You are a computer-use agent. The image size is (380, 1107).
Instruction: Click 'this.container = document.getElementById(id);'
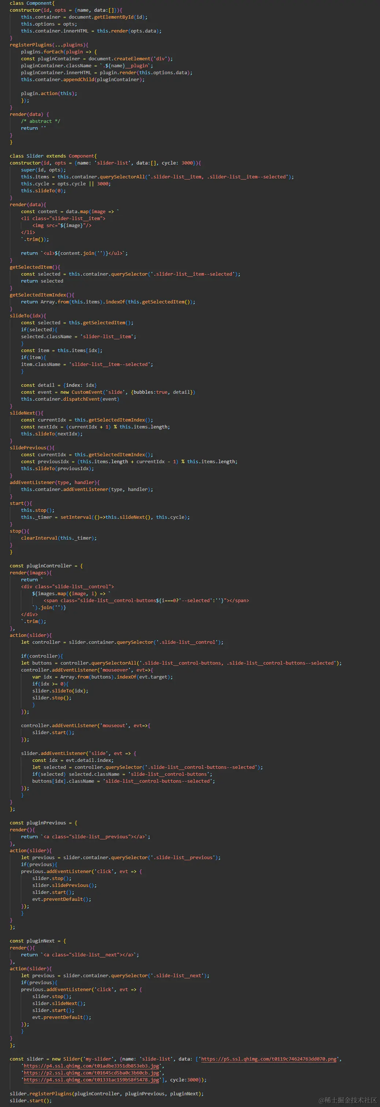click(84, 17)
